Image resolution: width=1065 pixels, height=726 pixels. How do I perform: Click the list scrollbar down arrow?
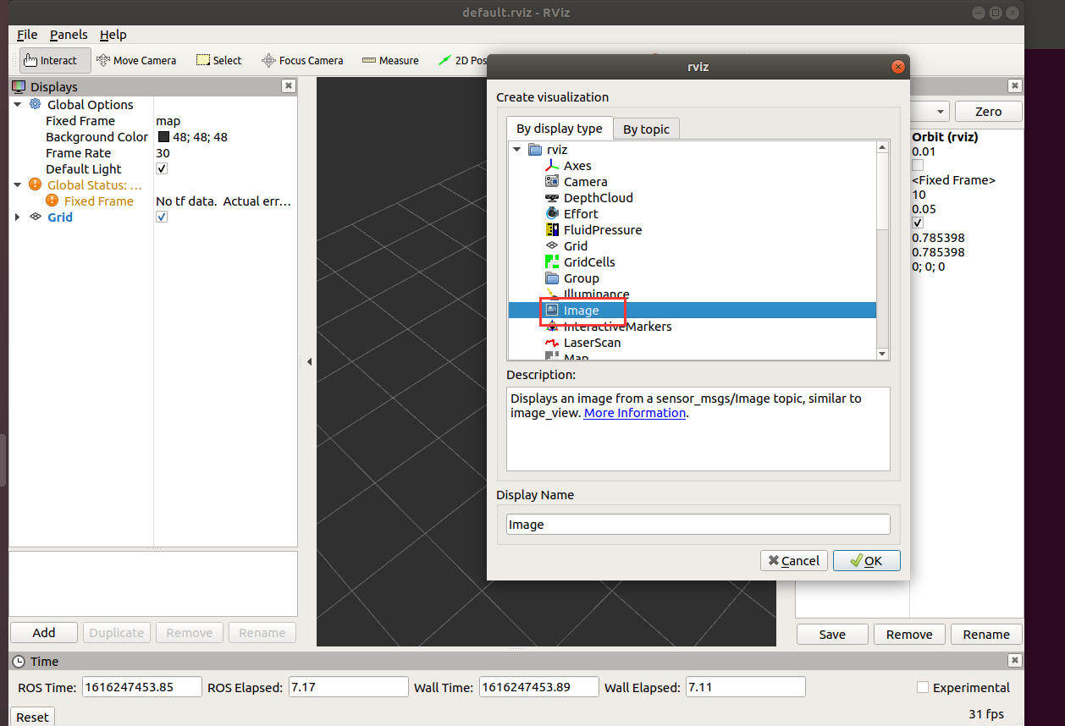click(882, 354)
